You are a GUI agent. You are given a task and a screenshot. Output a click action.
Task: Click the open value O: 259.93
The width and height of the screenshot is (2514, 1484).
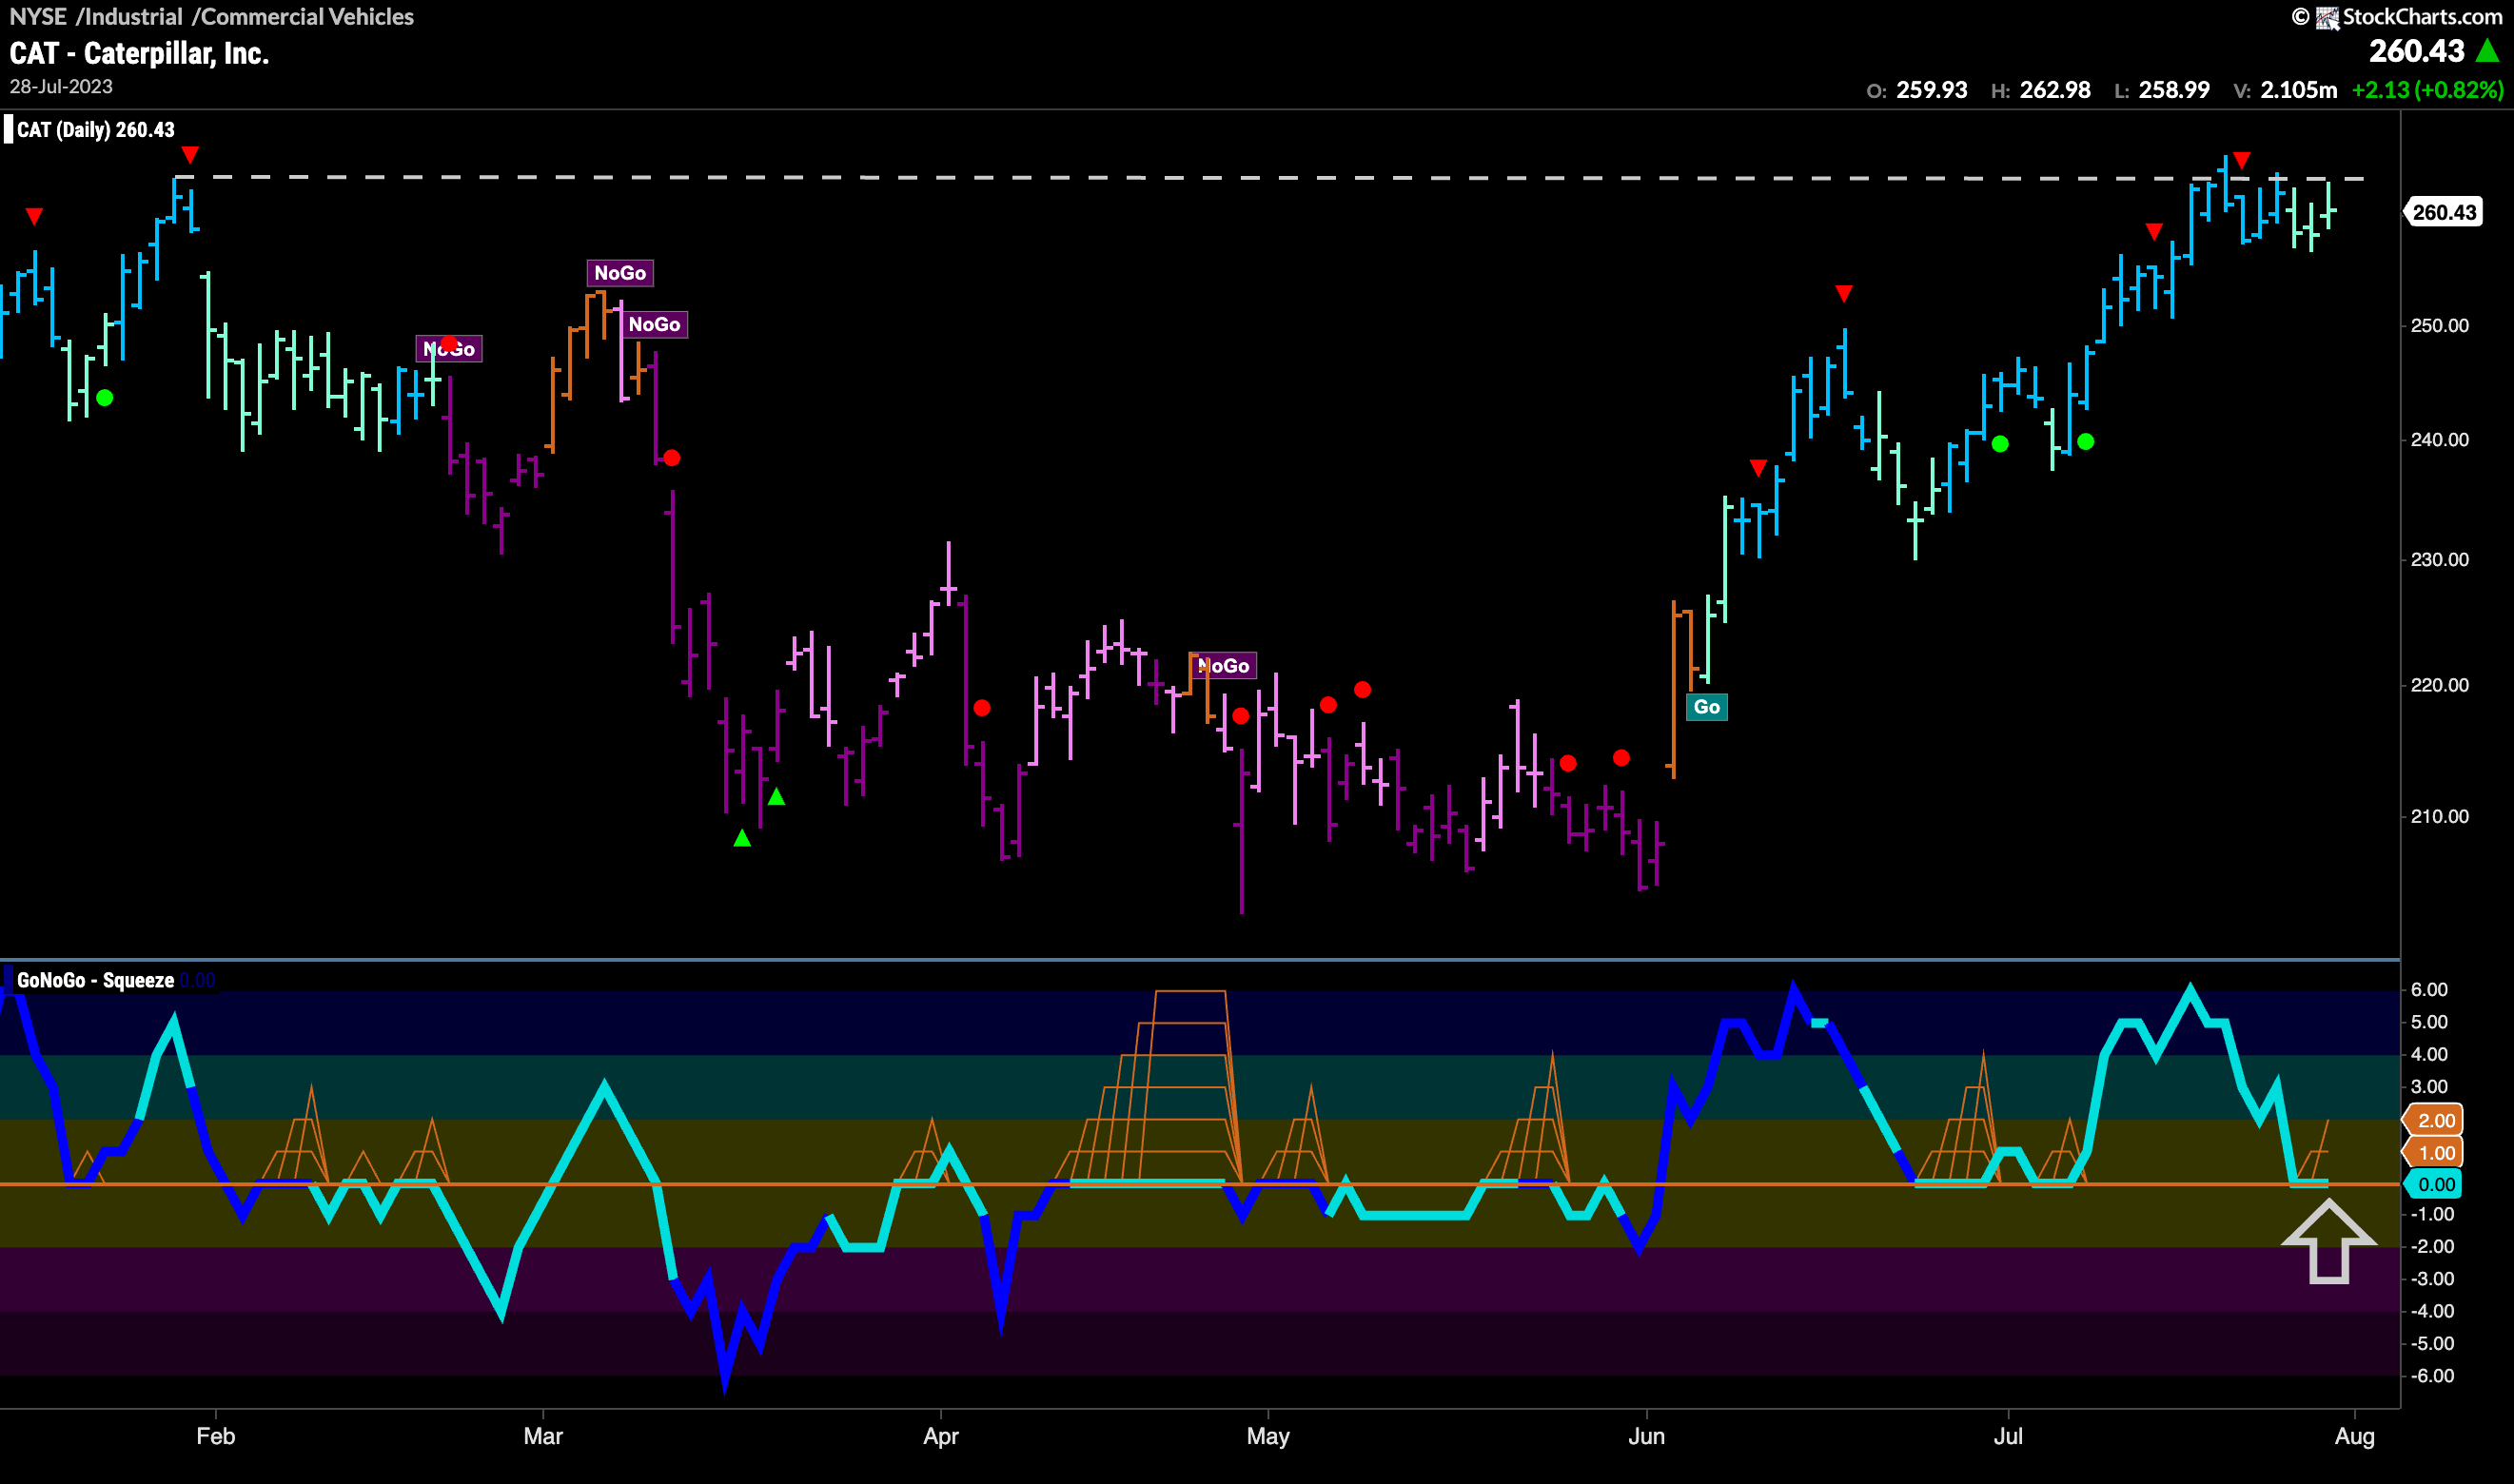point(1917,90)
